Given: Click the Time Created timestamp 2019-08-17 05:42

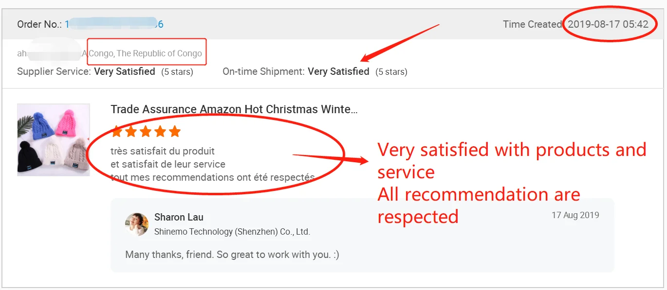Looking at the screenshot, I should pyautogui.click(x=608, y=24).
